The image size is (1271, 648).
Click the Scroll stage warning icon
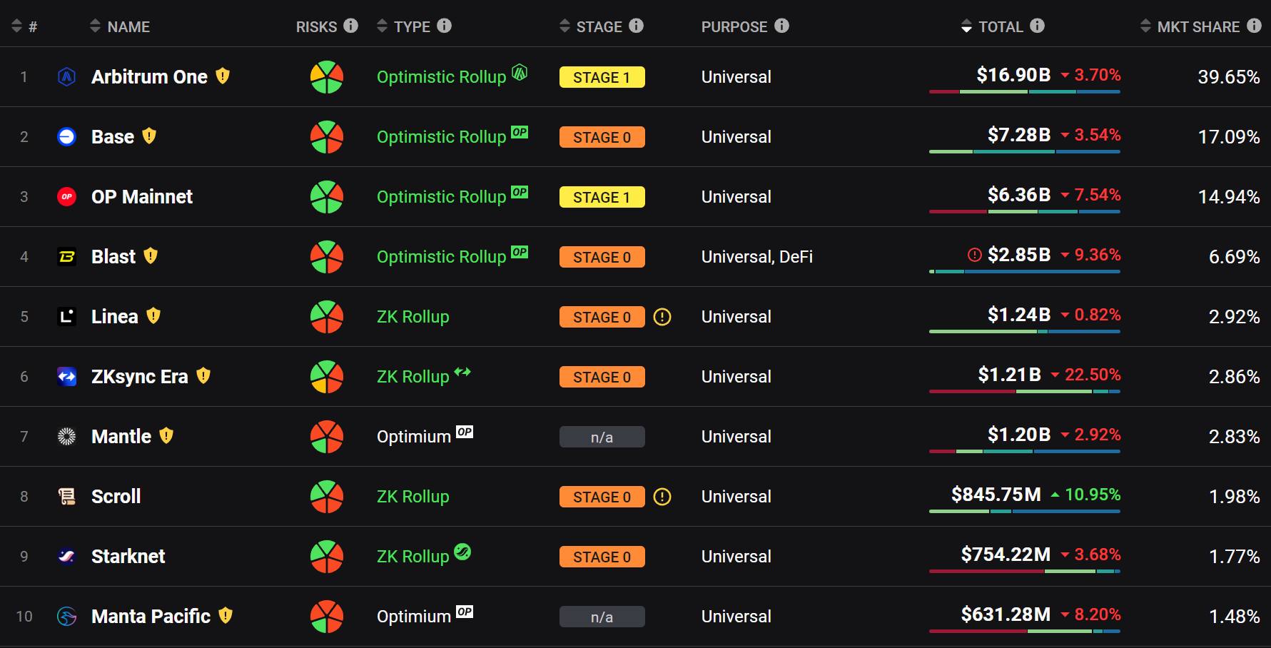(x=662, y=497)
